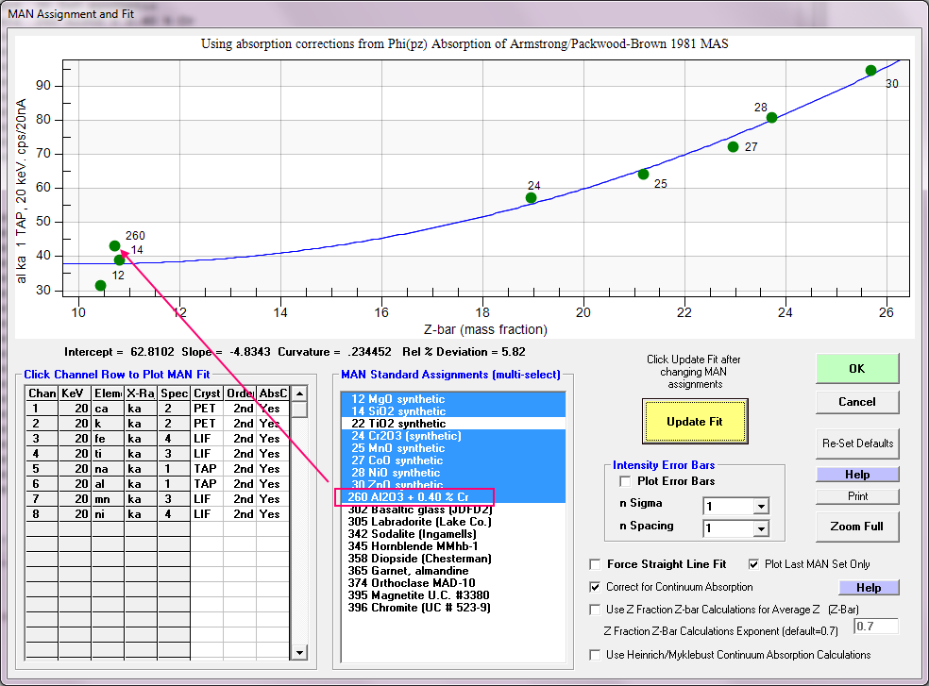Click the Print button
This screenshot has height=686, width=929.
click(x=857, y=496)
